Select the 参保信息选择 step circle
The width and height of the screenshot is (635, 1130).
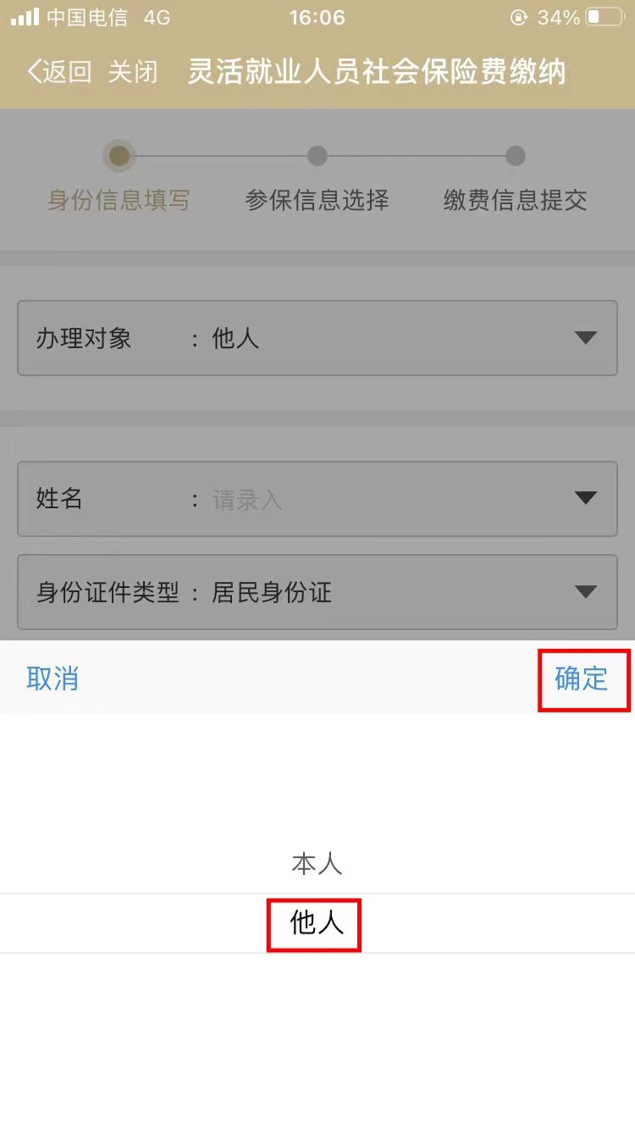coord(317,156)
